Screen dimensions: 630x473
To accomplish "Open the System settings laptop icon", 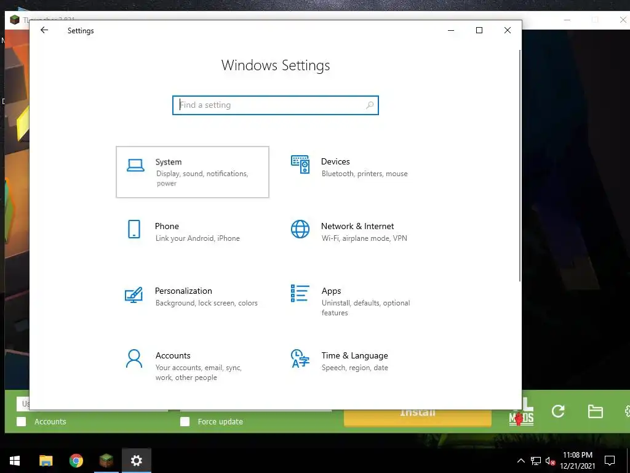I will 135,165.
